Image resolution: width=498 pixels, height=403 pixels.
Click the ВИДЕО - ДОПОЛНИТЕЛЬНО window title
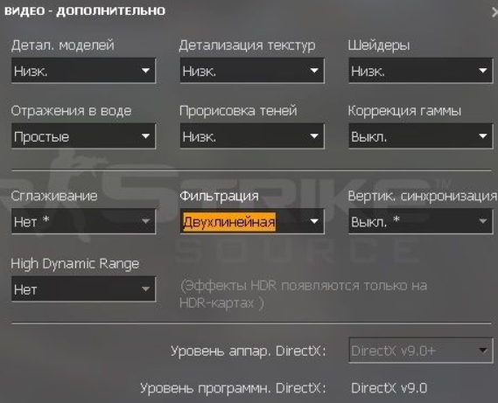click(85, 10)
